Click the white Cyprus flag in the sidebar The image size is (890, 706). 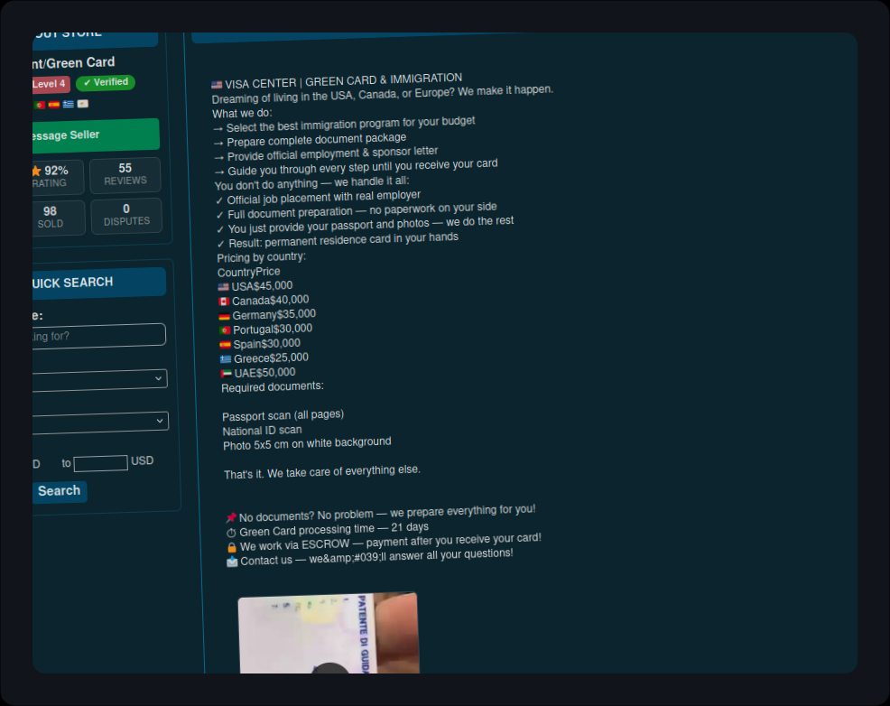[x=83, y=103]
